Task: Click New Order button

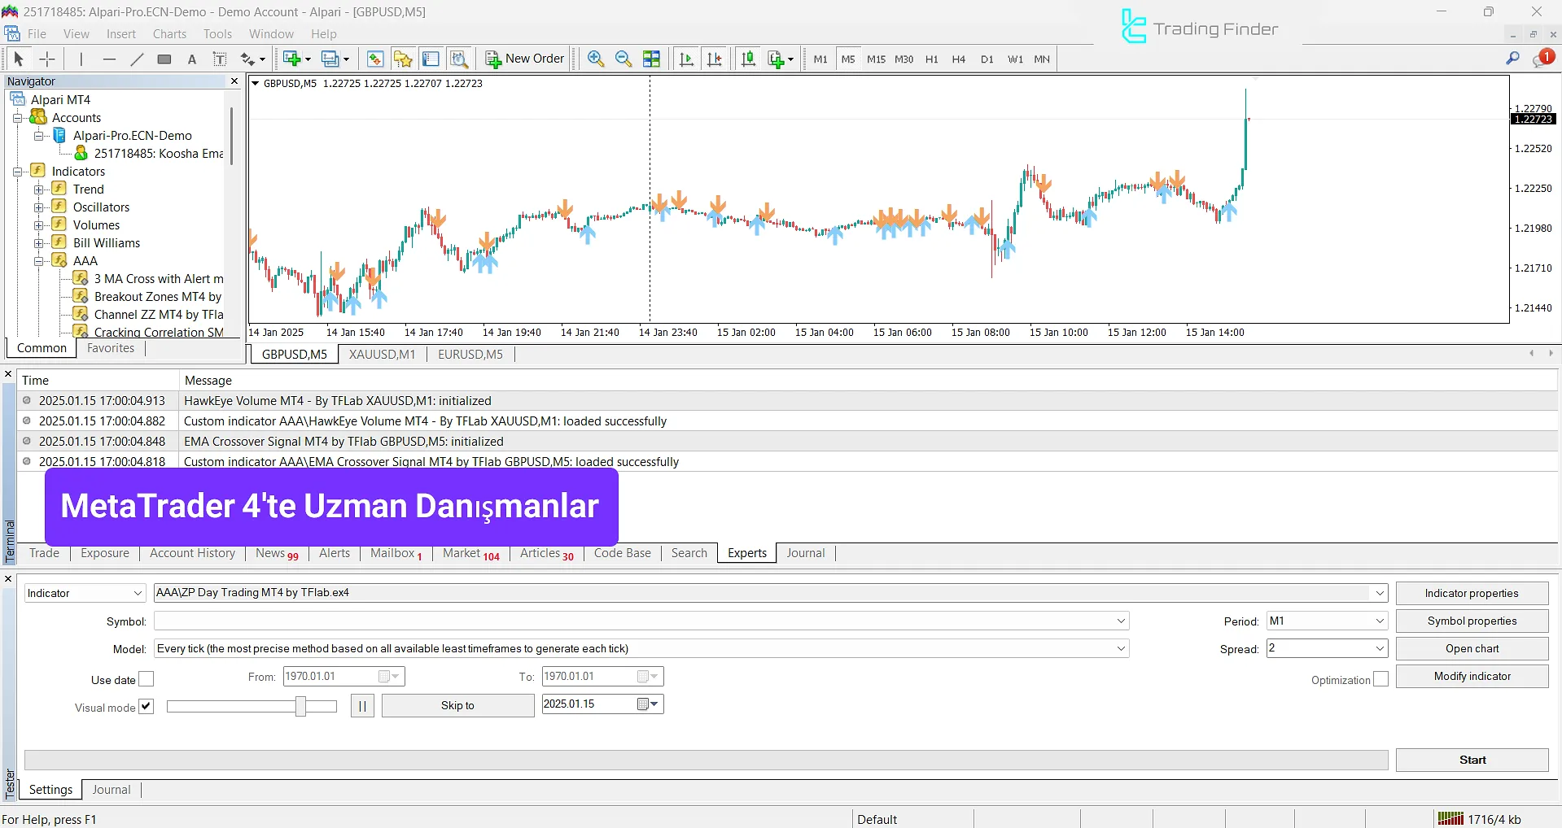Action: 524,59
